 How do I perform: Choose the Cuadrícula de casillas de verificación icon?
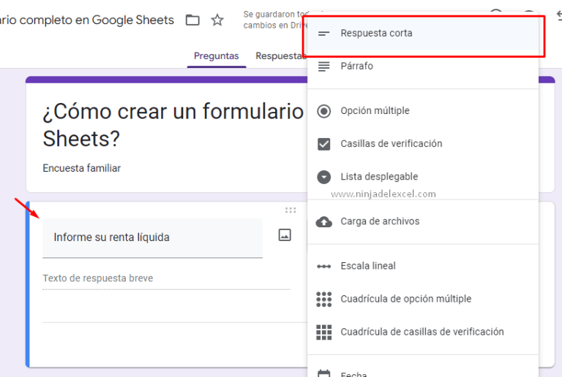[324, 332]
